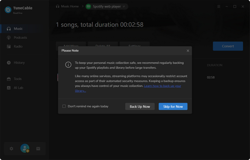The image size is (250, 160).
Task: Open the hamburger menu icon
Action: (218, 7)
